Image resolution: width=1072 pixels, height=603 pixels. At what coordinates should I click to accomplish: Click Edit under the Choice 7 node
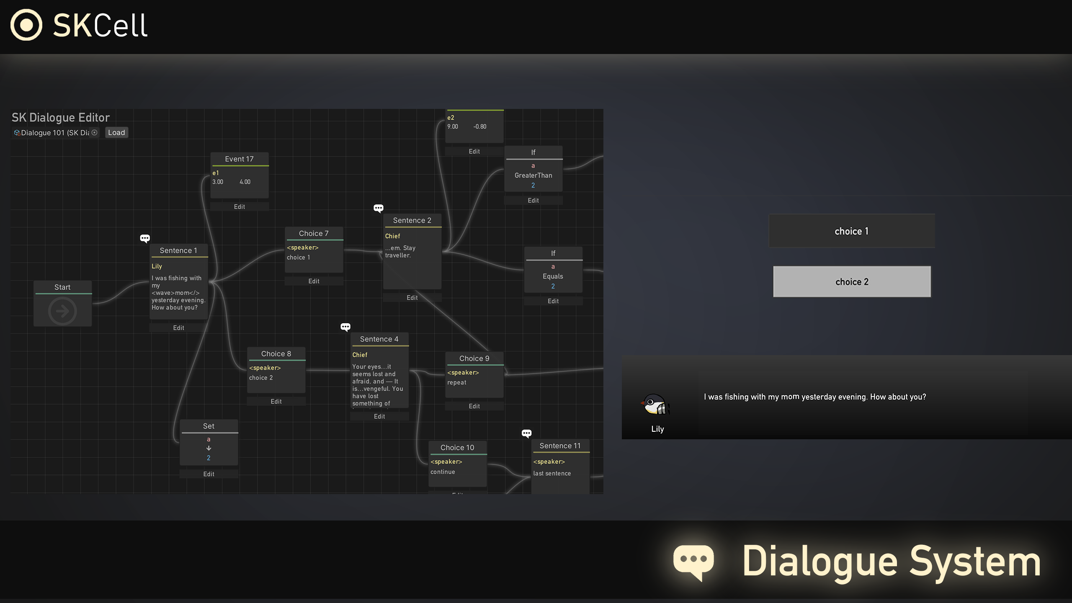(314, 281)
